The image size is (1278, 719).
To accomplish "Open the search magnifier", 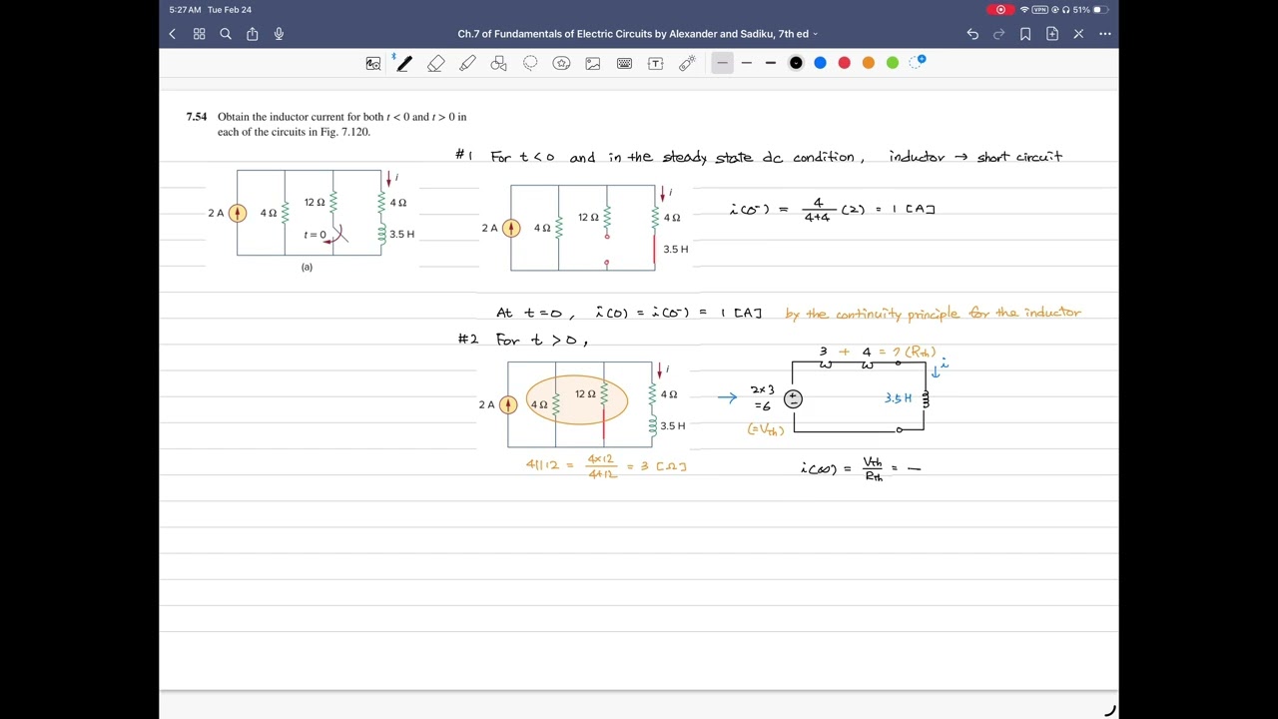I will pyautogui.click(x=226, y=34).
